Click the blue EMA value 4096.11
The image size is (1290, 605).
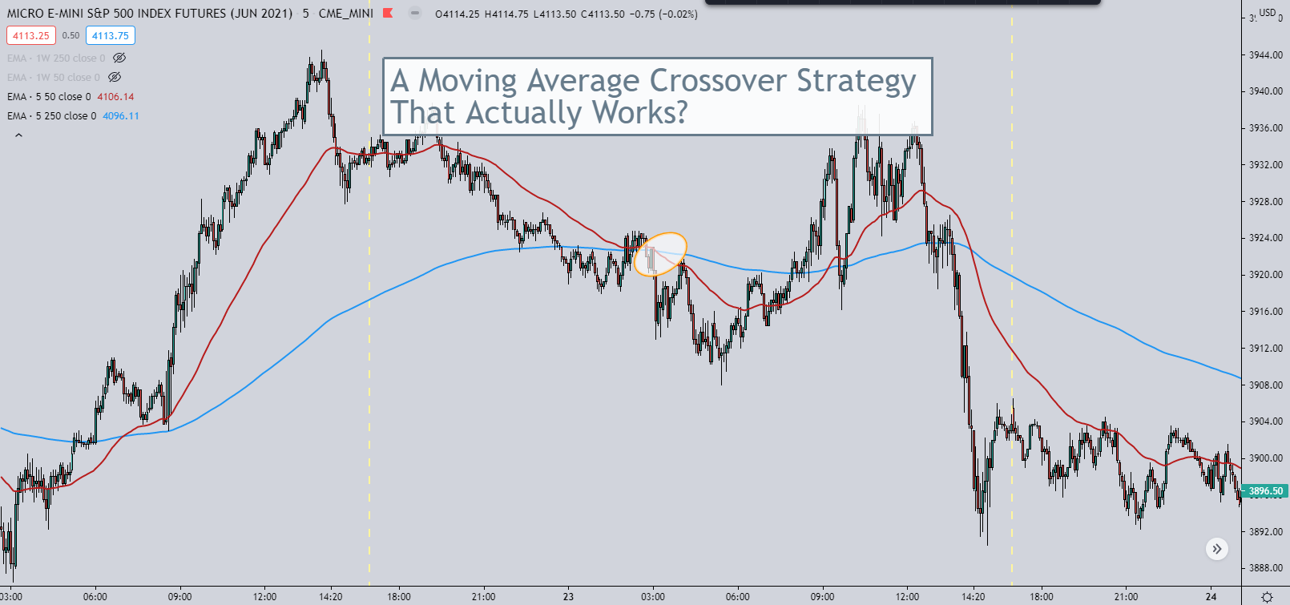click(121, 115)
